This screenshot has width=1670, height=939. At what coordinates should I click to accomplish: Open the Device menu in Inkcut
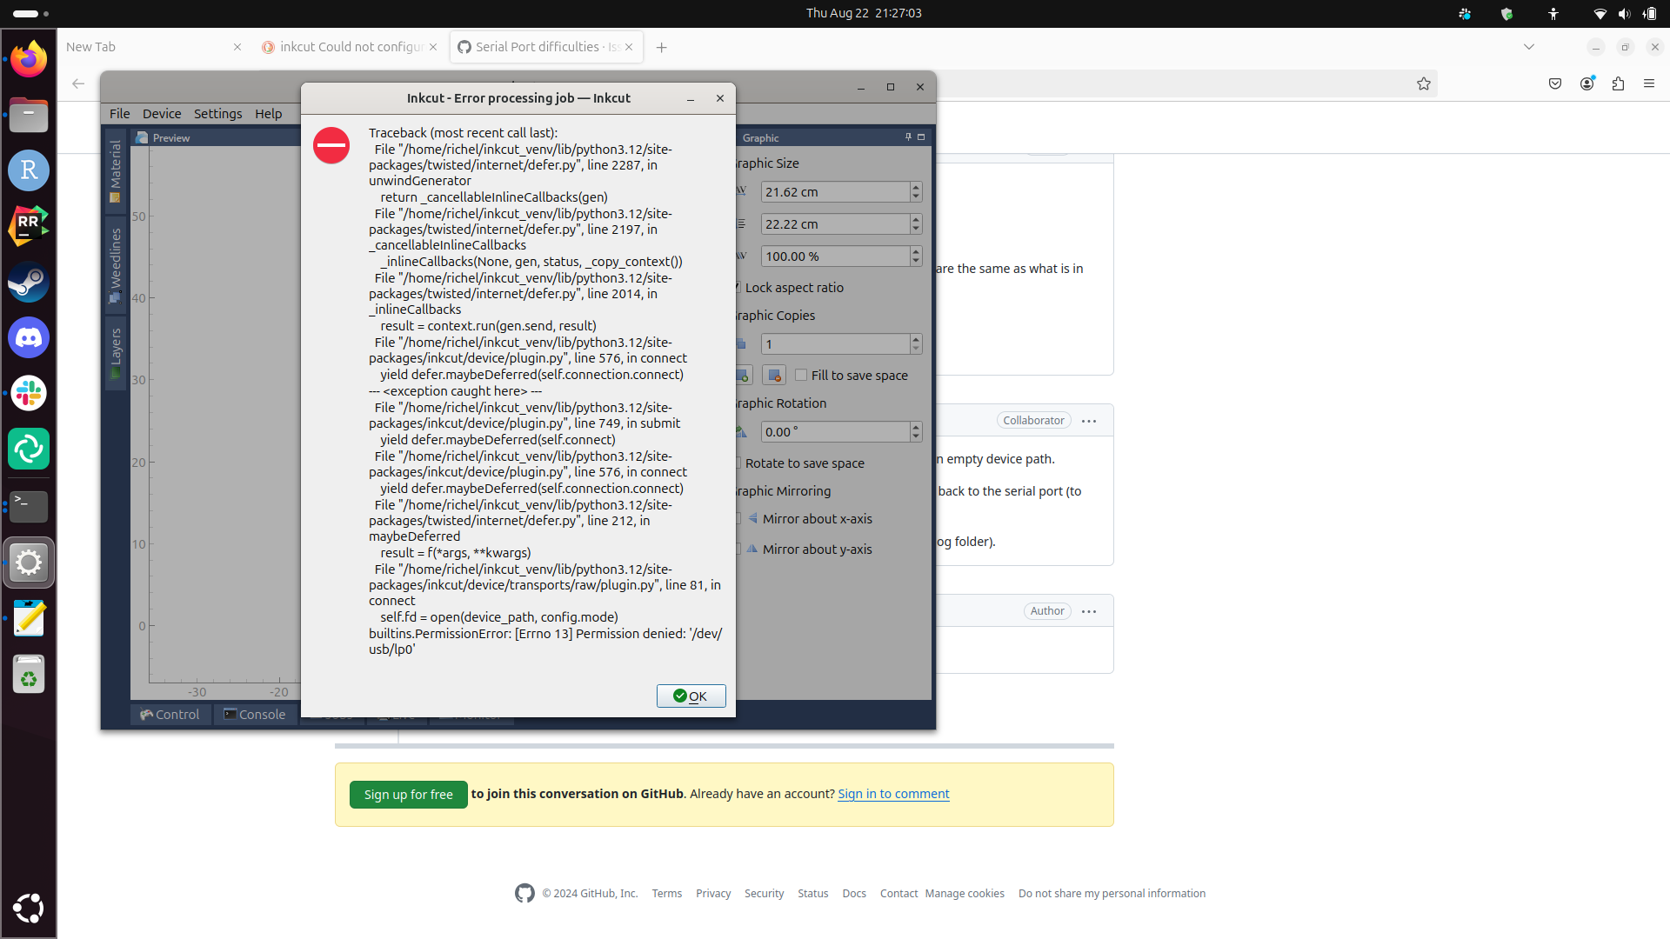pos(161,114)
